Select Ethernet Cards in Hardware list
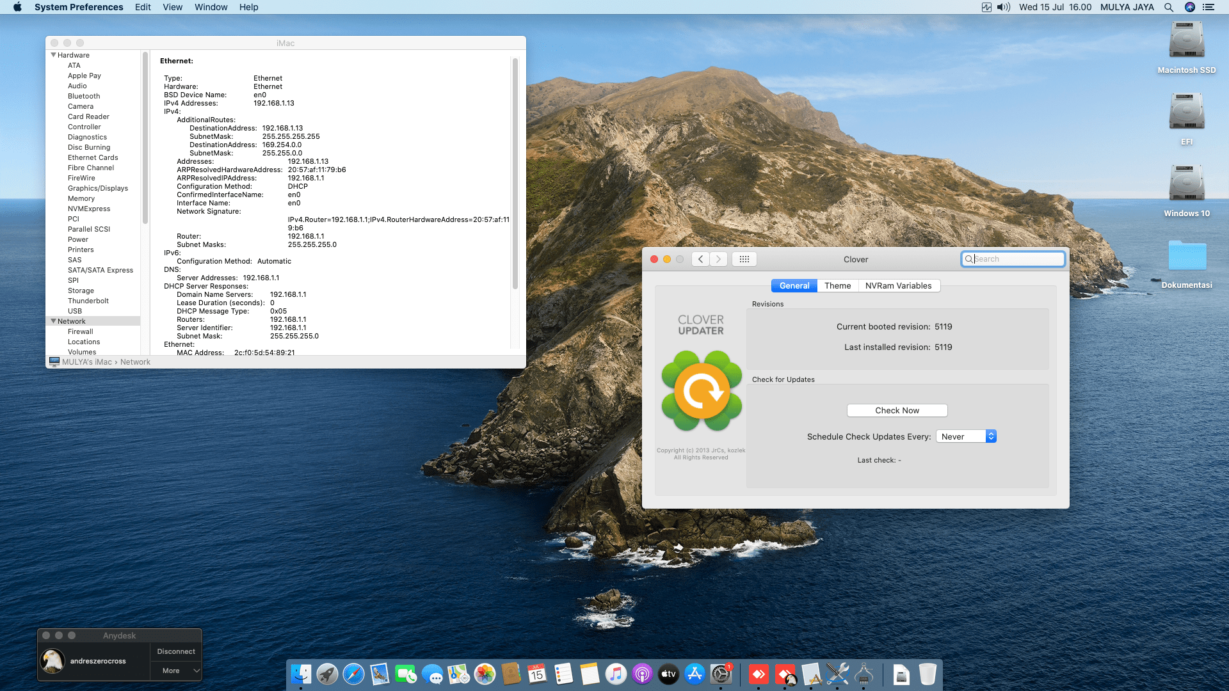Screen dimensions: 1229x691 [93, 157]
